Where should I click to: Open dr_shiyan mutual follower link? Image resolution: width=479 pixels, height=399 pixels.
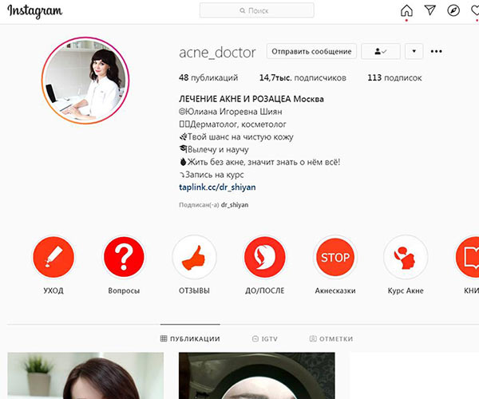coord(235,205)
